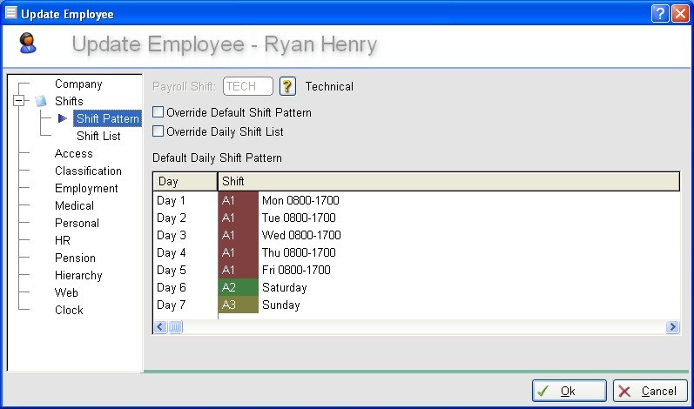Click 'Fri 0800-1700' shift text
The image size is (694, 409).
click(296, 270)
